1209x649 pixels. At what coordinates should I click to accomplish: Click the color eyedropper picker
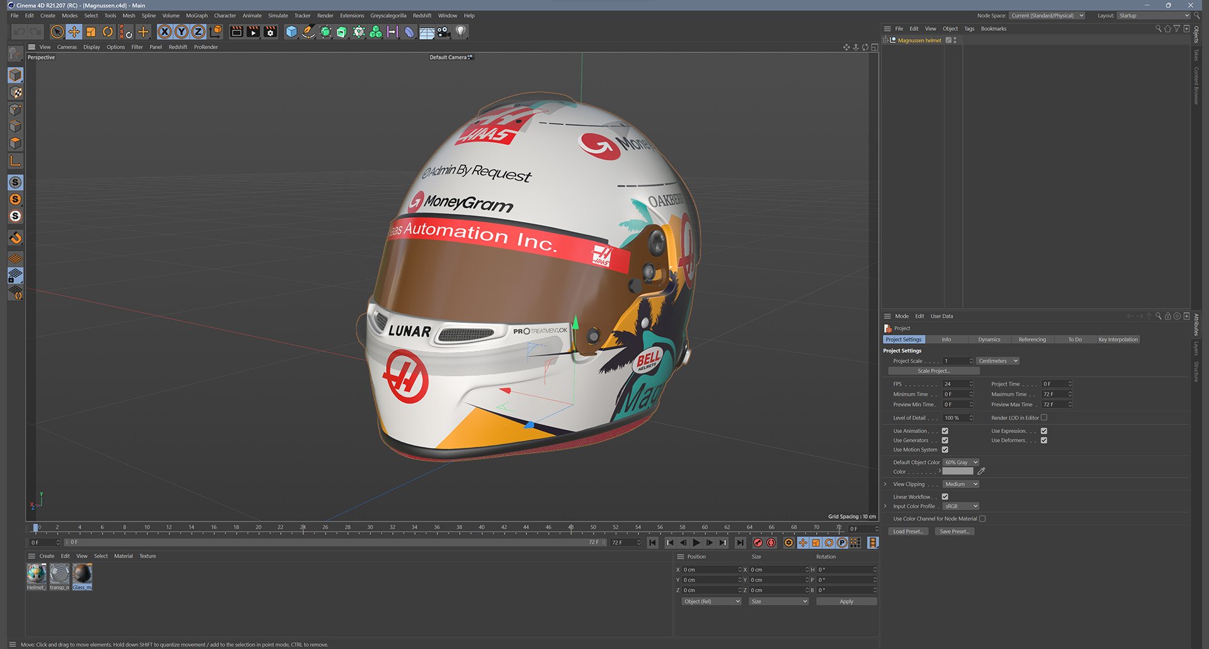pos(981,471)
